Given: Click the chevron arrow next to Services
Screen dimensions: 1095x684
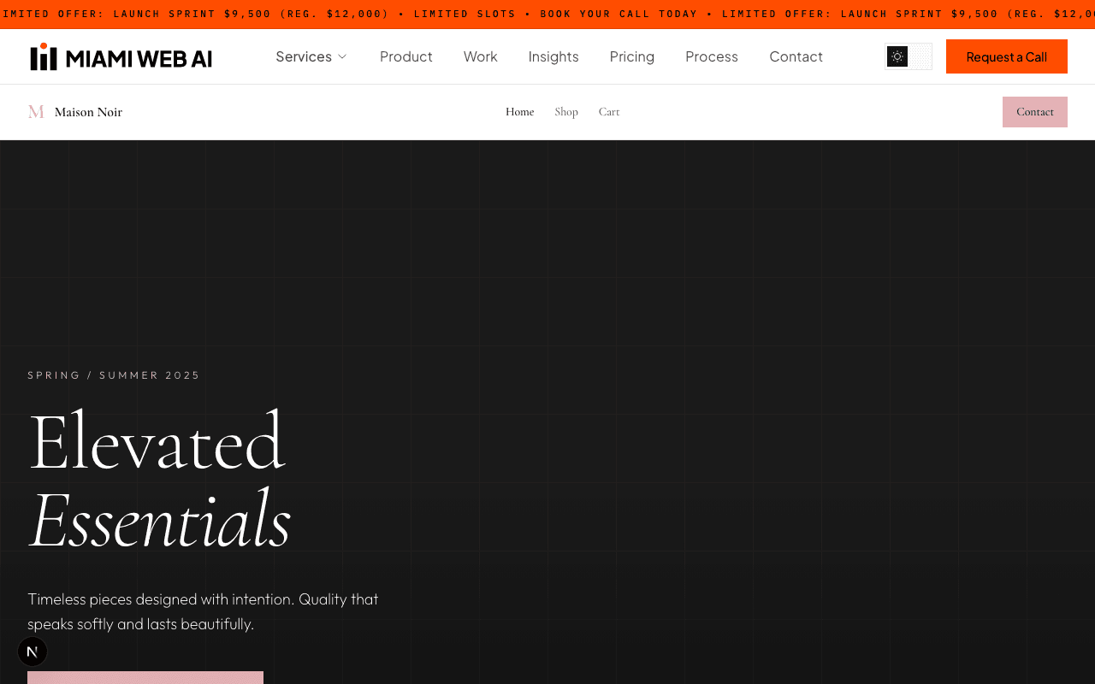Looking at the screenshot, I should 342,57.
